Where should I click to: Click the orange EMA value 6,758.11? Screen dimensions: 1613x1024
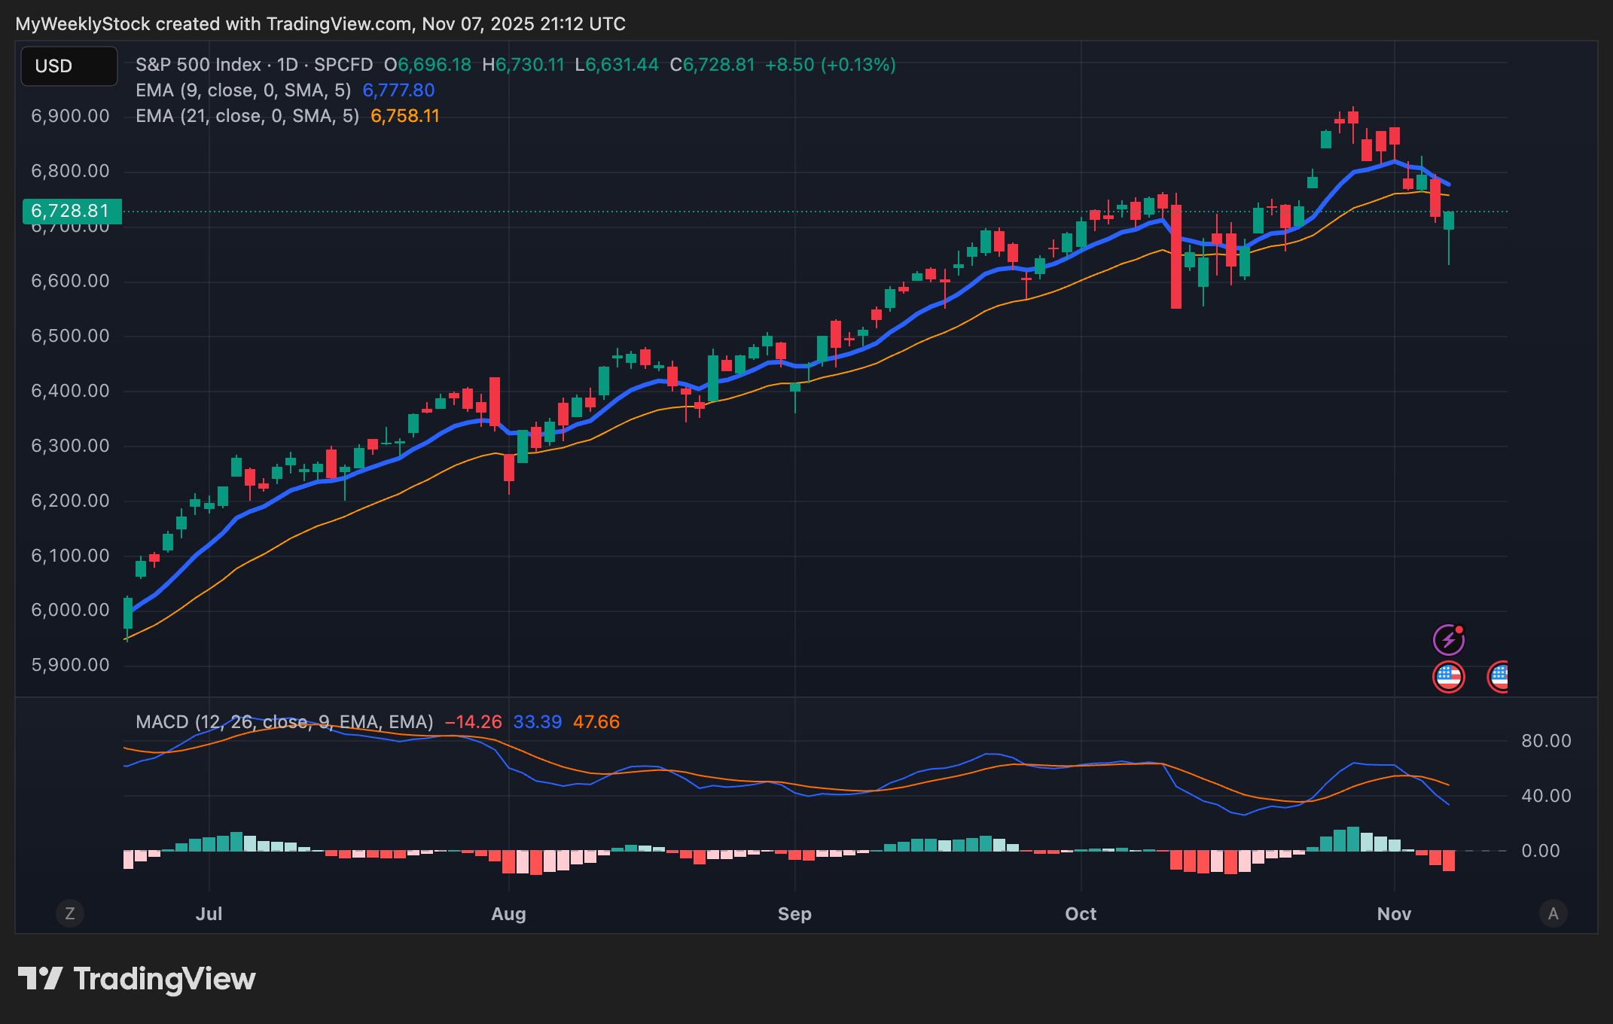(405, 116)
